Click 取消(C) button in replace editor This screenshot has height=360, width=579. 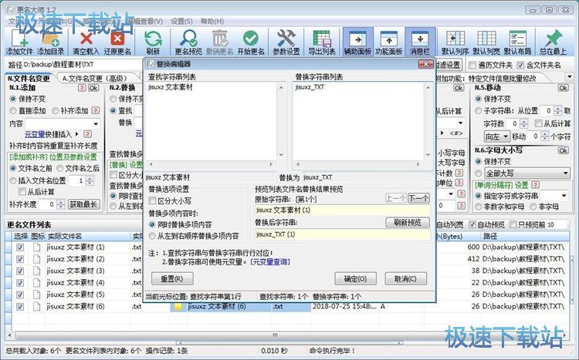coord(405,278)
